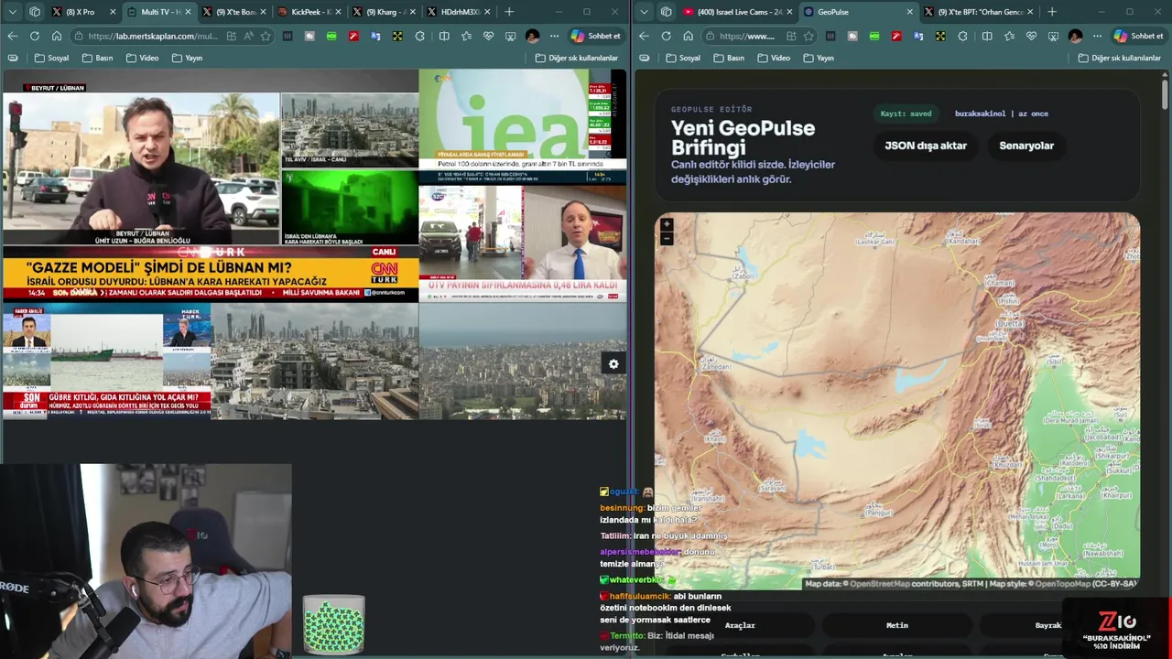Expand tab list dropdown in left browser
The height and width of the screenshot is (659, 1172).
pyautogui.click(x=12, y=12)
